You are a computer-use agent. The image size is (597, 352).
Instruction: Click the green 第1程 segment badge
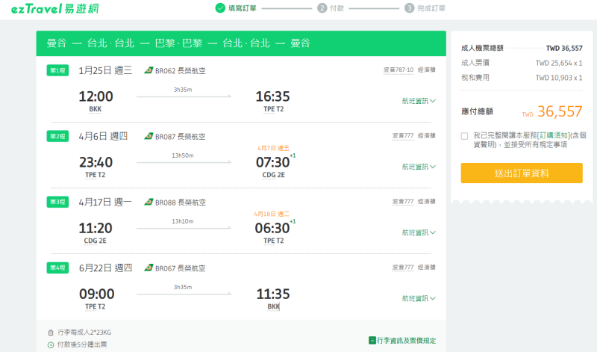[x=57, y=71]
